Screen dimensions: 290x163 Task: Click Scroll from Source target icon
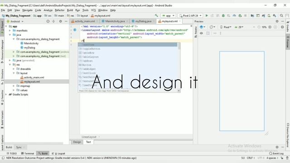48,21
